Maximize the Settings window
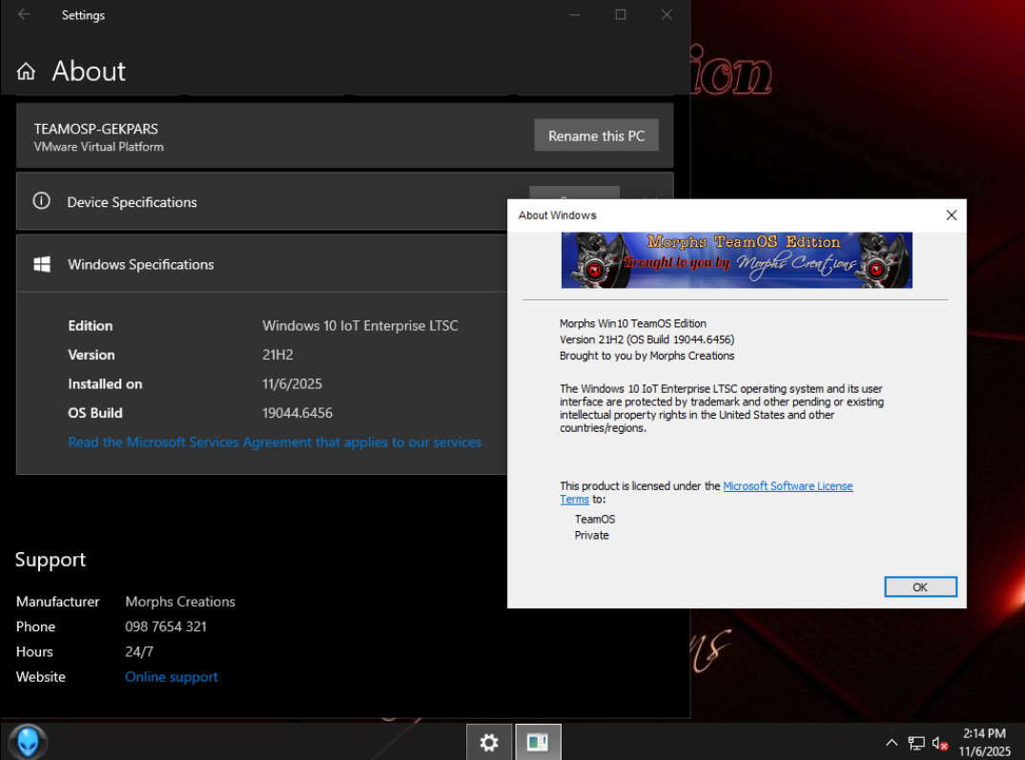Image resolution: width=1025 pixels, height=760 pixels. click(x=621, y=14)
